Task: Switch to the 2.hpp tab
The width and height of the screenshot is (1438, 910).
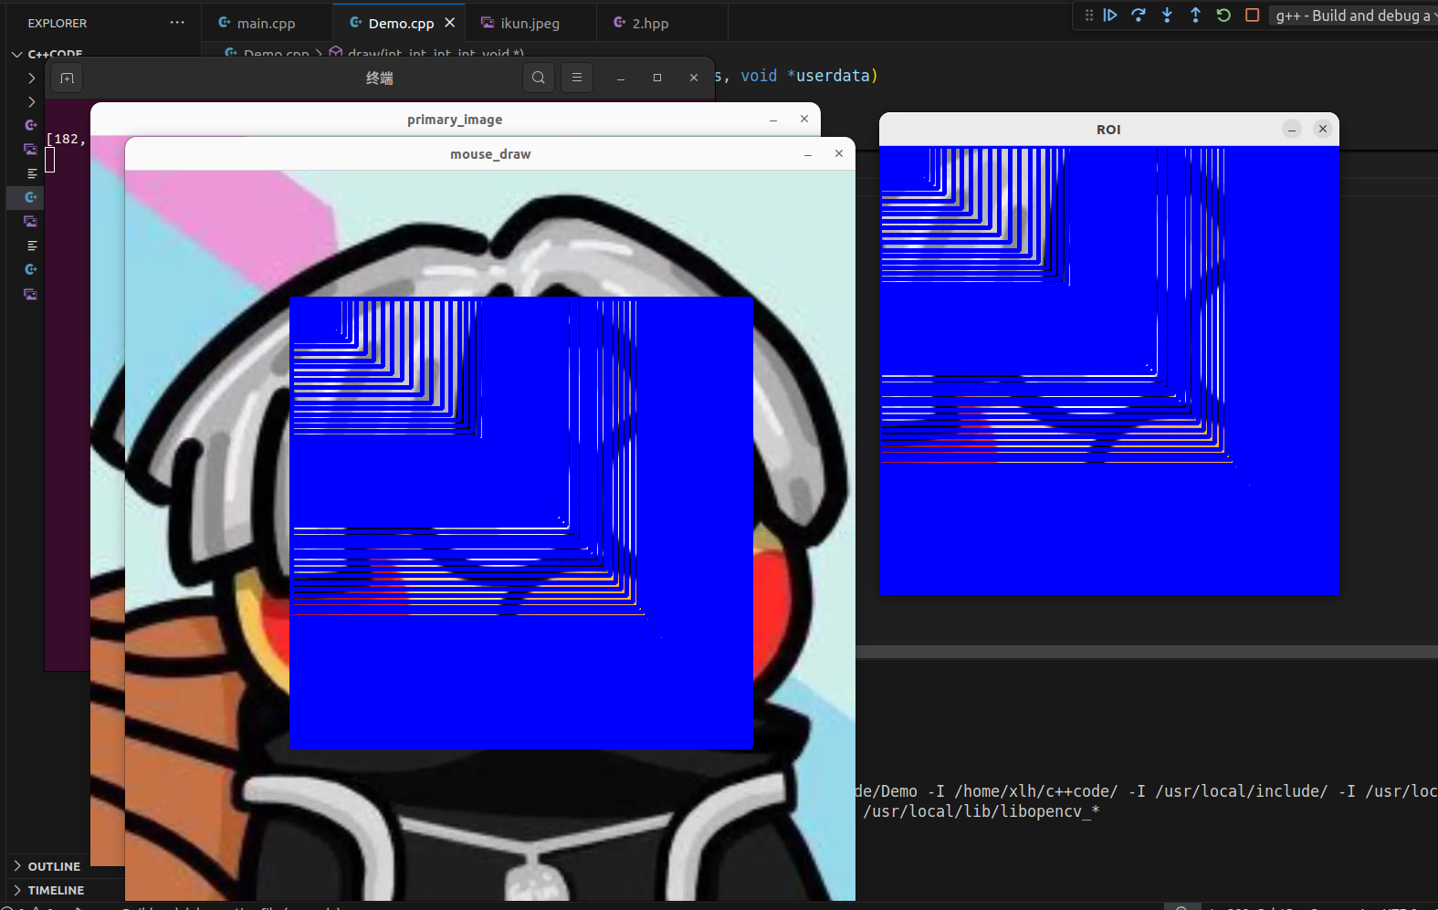Action: click(650, 23)
